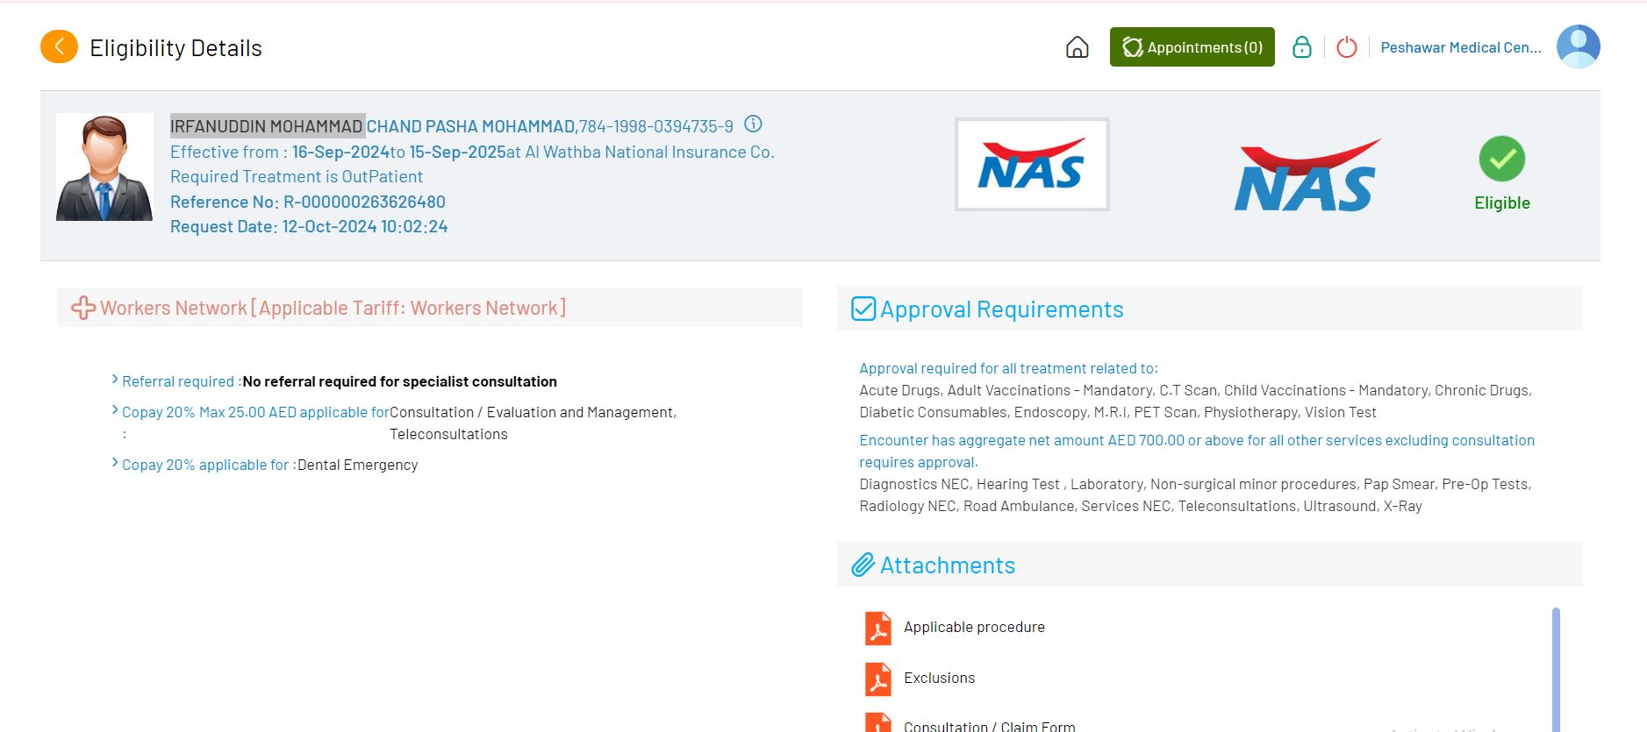Click the Attachments heading text
This screenshot has width=1647, height=732.
pos(948,565)
